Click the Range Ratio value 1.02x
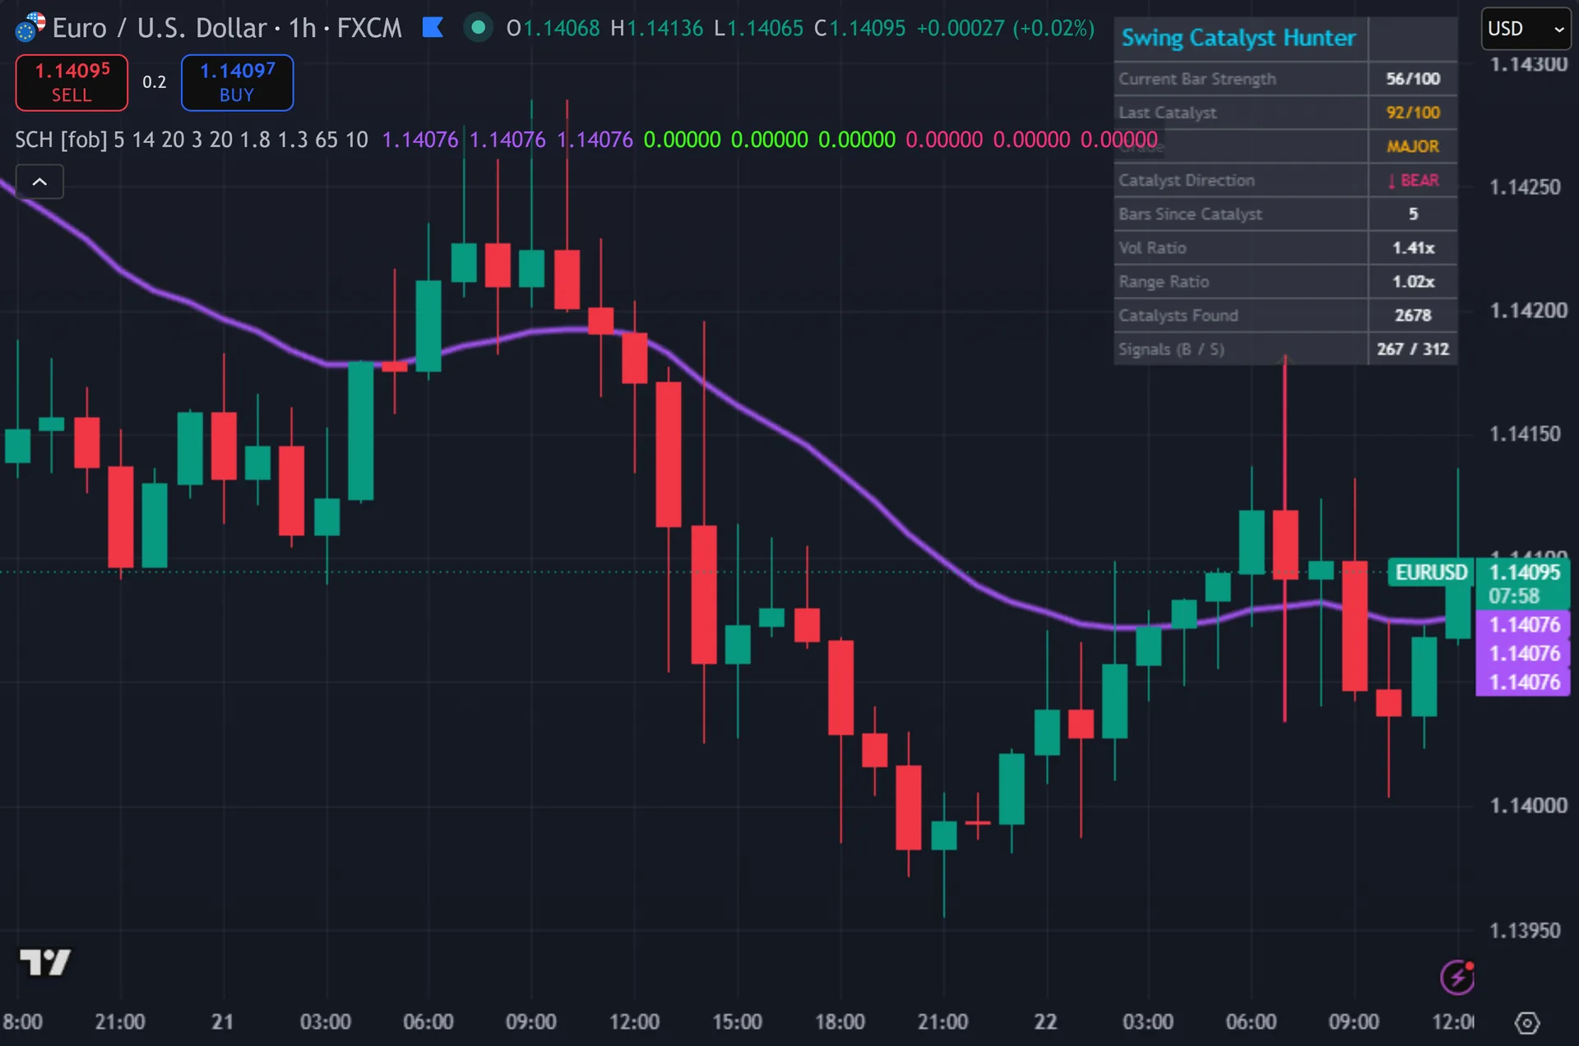This screenshot has height=1046, width=1579. [1413, 281]
